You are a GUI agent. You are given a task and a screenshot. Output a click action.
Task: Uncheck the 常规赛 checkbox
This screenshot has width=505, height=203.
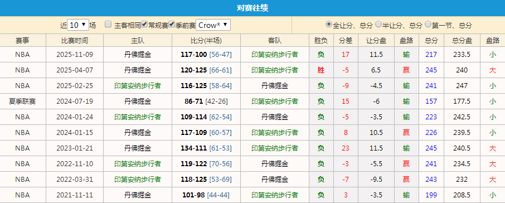(x=144, y=24)
